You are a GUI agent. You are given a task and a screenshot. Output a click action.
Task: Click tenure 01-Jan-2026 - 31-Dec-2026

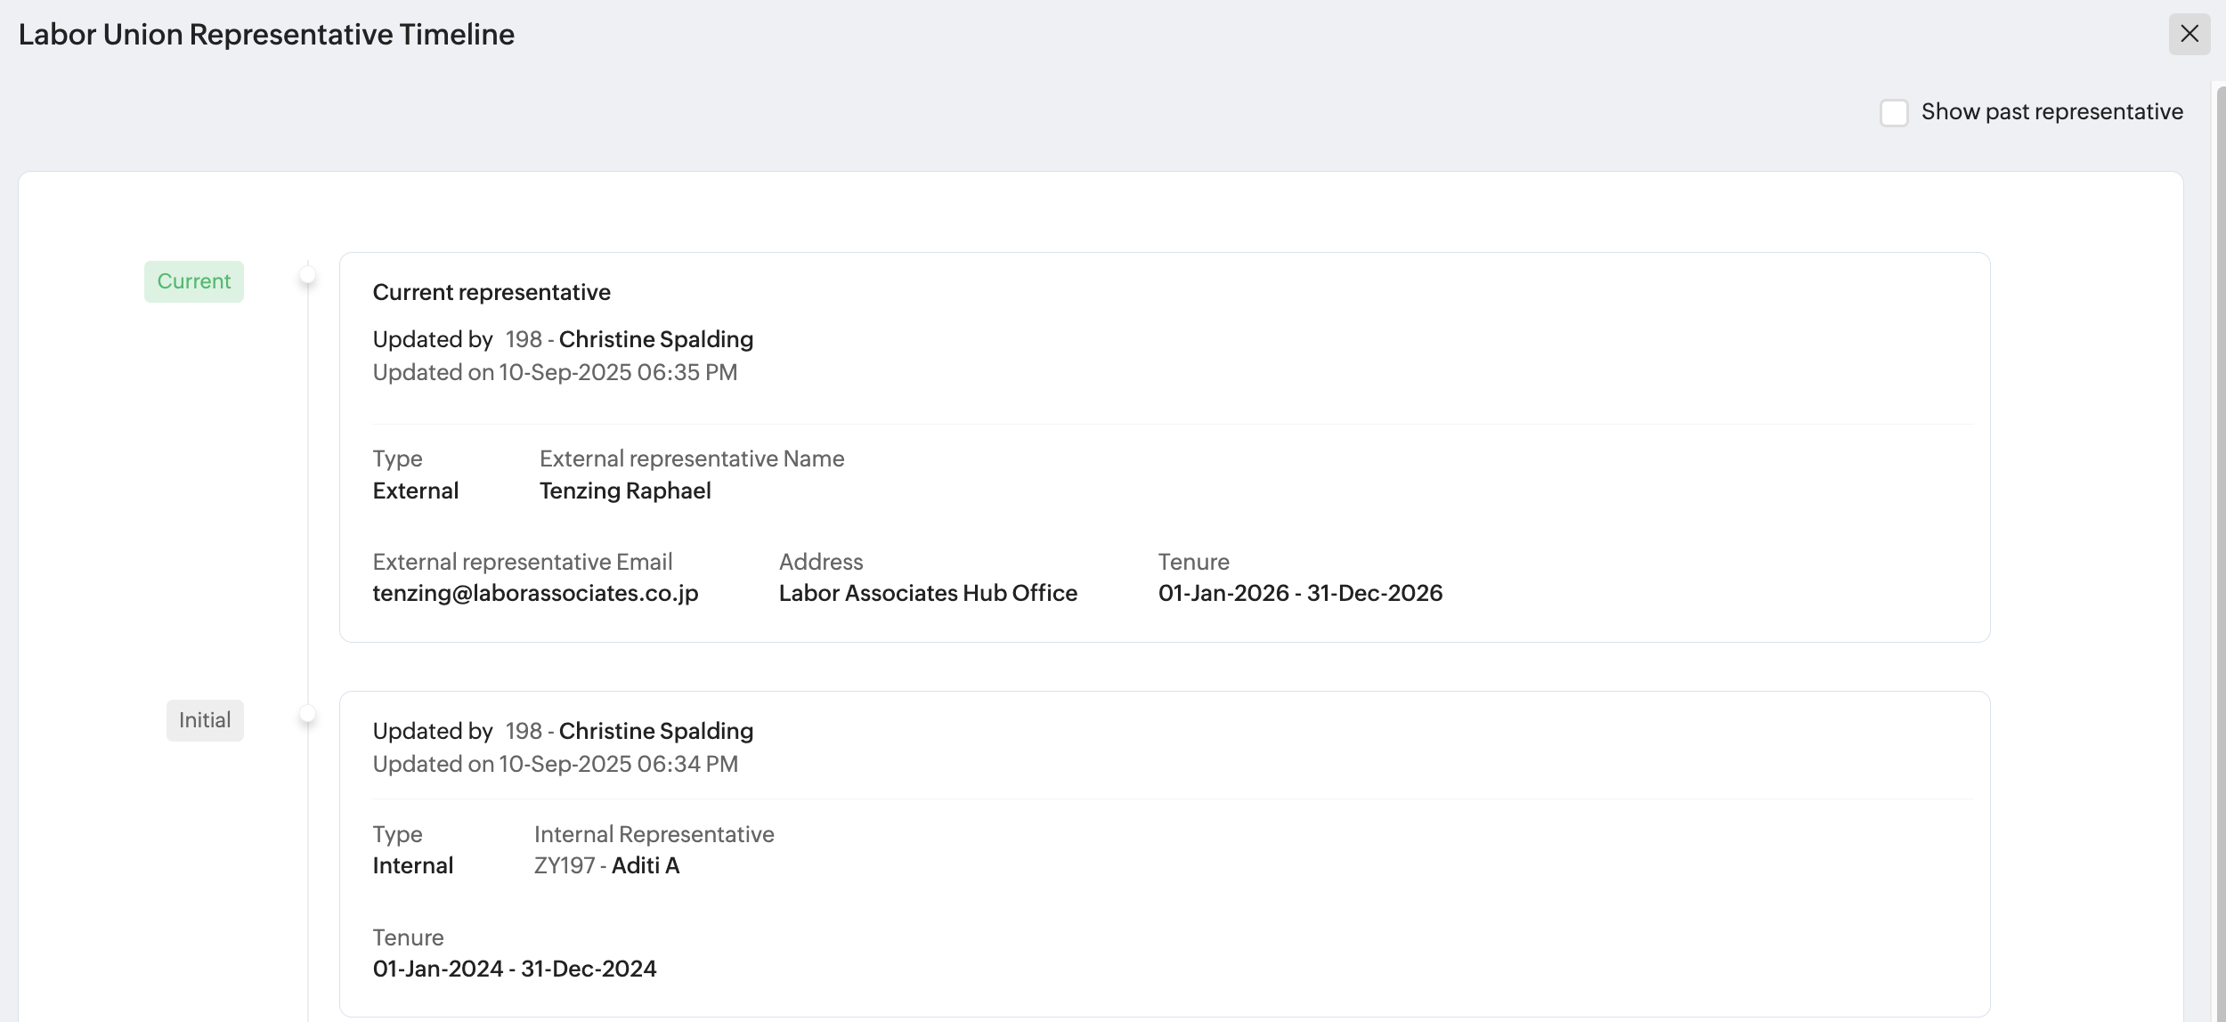[x=1300, y=593]
